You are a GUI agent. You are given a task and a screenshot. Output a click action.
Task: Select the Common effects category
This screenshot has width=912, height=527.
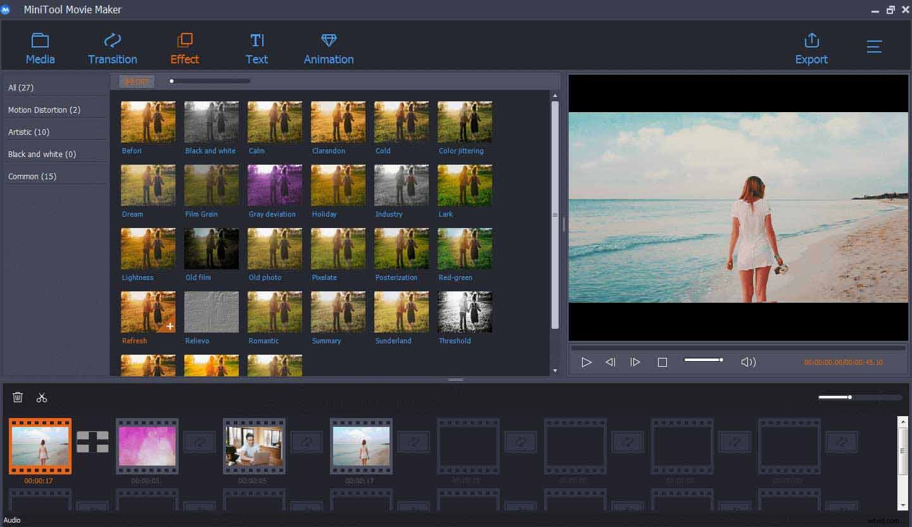pyautogui.click(x=32, y=176)
